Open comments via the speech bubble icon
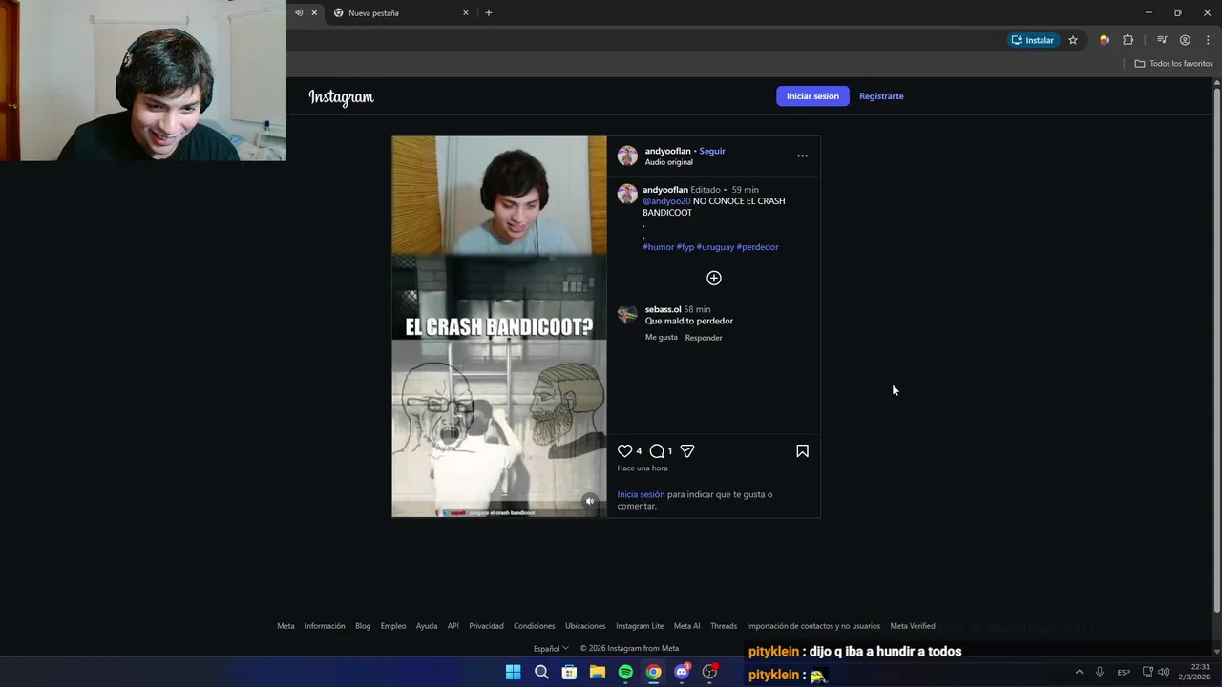This screenshot has width=1222, height=687. [657, 451]
